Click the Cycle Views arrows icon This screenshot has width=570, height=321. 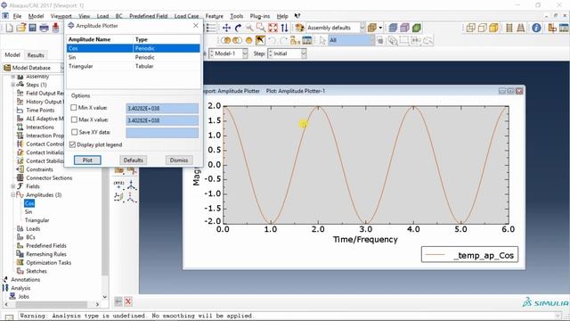284,28
